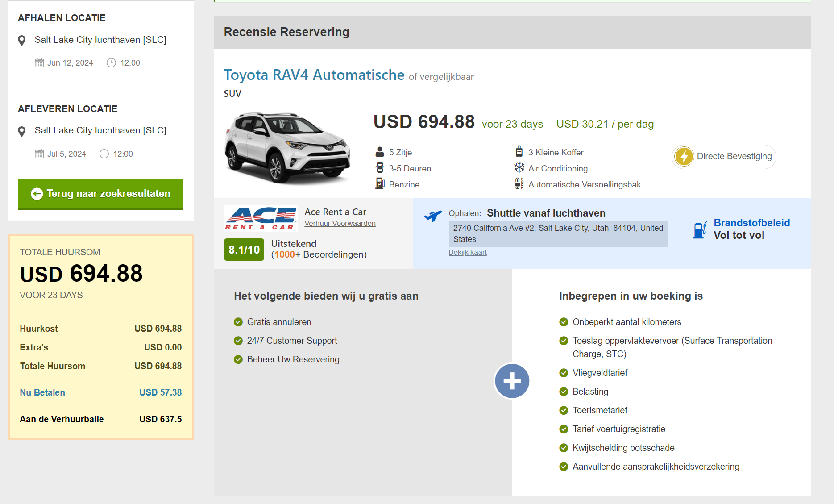Click the fuel pump Brandstofbeleid icon
Viewport: 834px width, 504px height.
tap(700, 229)
